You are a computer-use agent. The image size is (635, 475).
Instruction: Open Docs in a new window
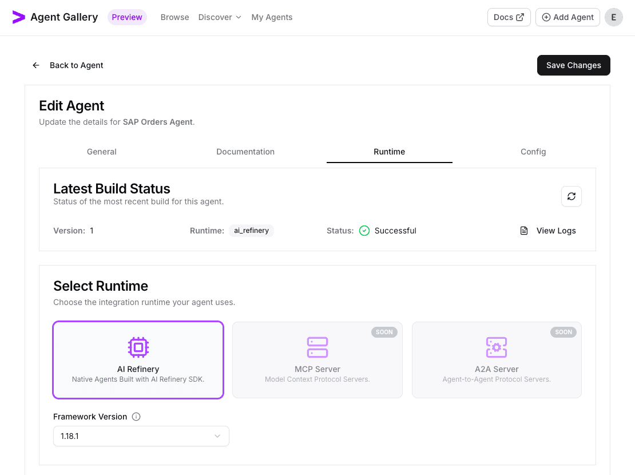pyautogui.click(x=509, y=17)
